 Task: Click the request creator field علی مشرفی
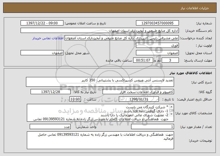(122, 38)
